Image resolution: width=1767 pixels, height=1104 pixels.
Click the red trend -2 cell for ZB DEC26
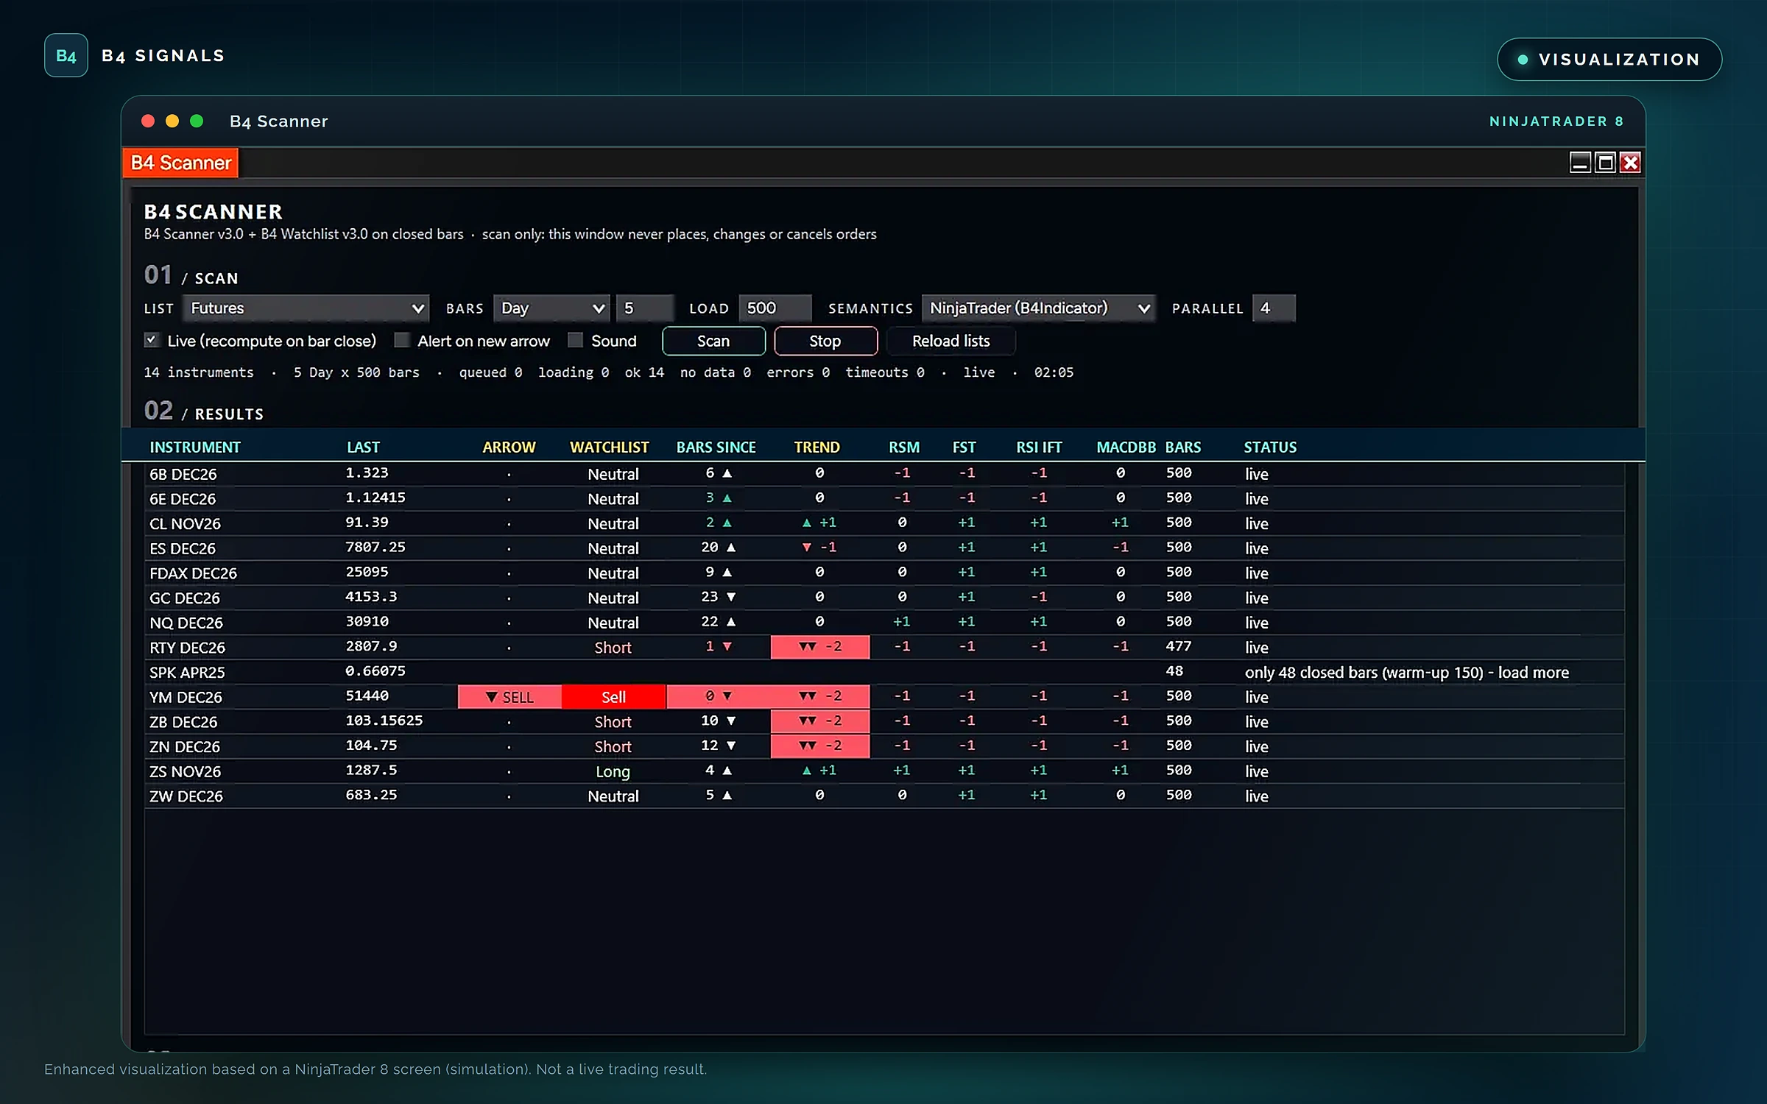coord(819,721)
